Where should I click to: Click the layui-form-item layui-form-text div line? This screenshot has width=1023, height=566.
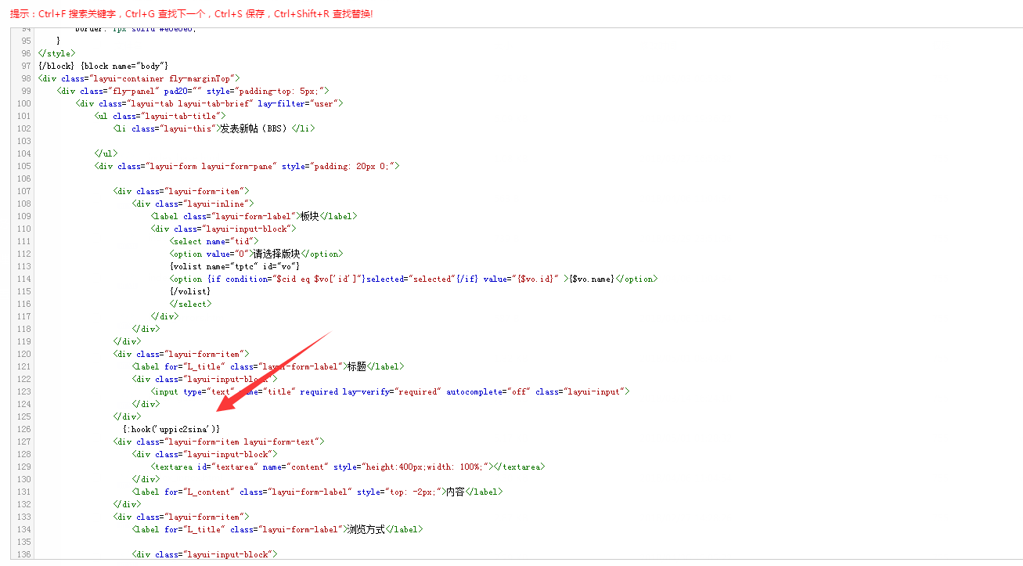[218, 442]
